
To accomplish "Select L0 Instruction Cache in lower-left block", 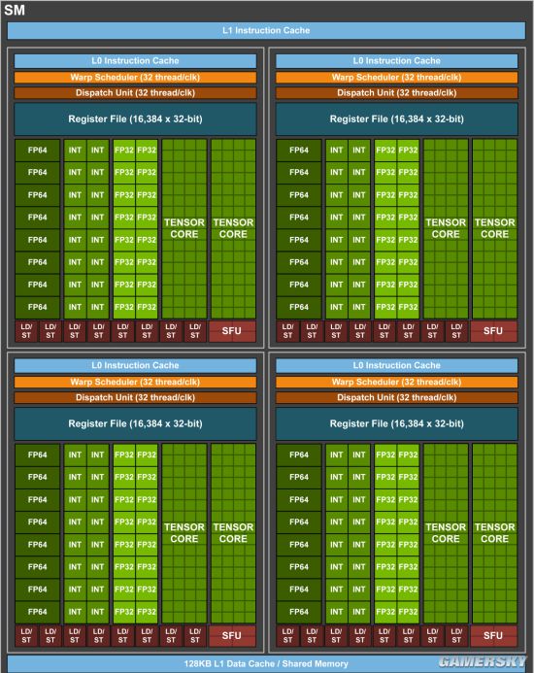I will [x=135, y=366].
